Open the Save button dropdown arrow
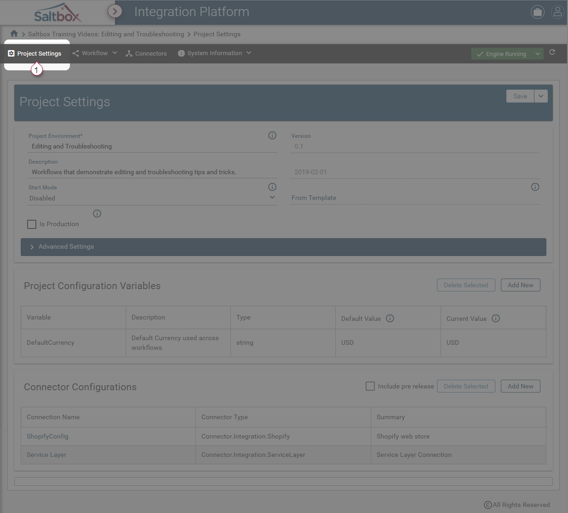Screen dimensions: 568x513 [x=541, y=96]
